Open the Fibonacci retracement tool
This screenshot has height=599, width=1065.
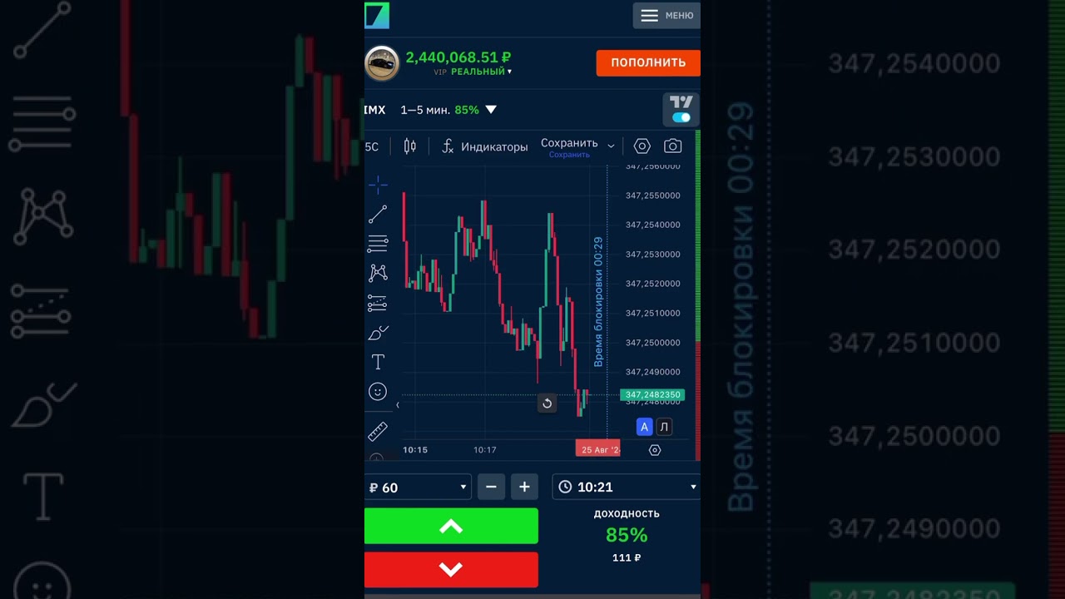point(378,244)
